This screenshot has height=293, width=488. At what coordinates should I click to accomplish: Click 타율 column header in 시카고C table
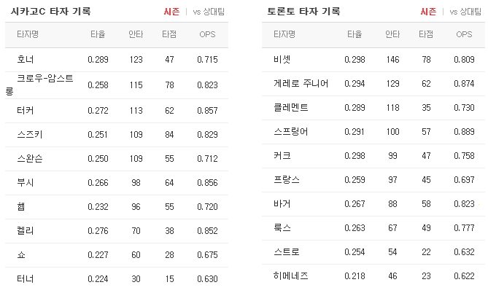coord(98,34)
